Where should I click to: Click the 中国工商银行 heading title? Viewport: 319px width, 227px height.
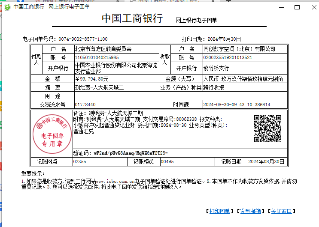132,18
